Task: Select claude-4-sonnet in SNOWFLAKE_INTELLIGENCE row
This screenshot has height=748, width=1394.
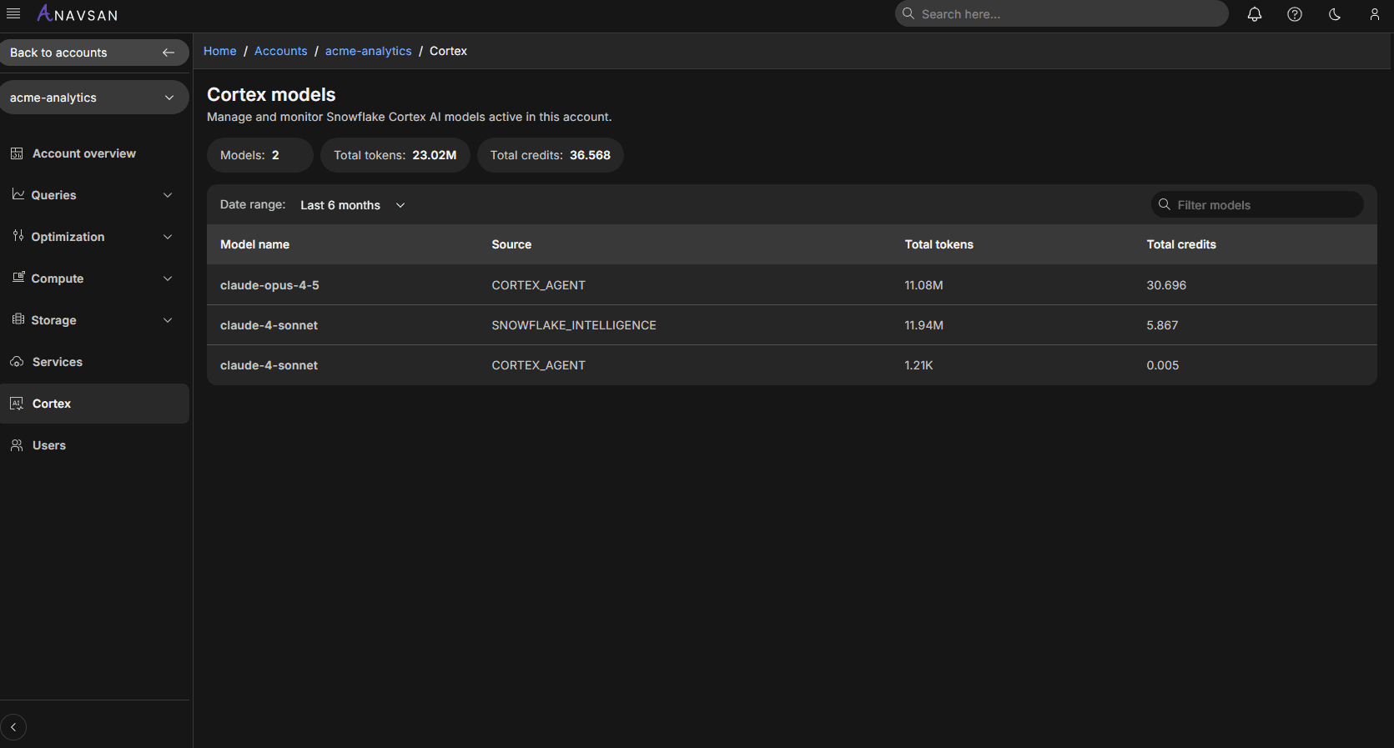Action: [x=269, y=325]
